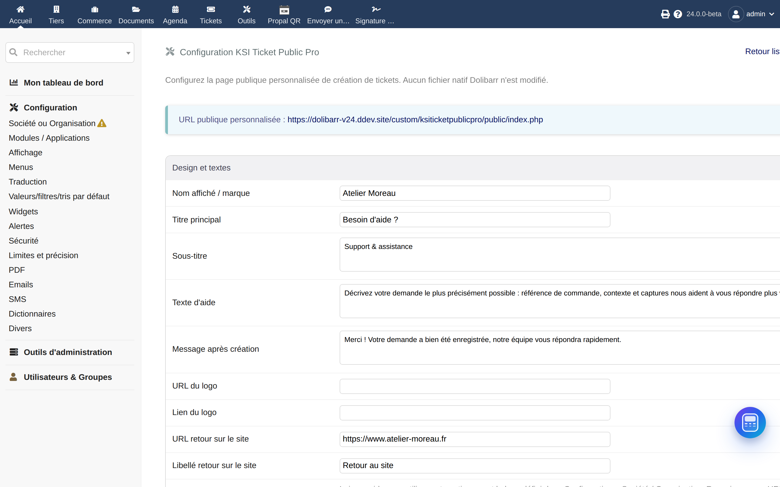
Task: Open Utilisateurs & Groupes menu section
Action: 68,377
